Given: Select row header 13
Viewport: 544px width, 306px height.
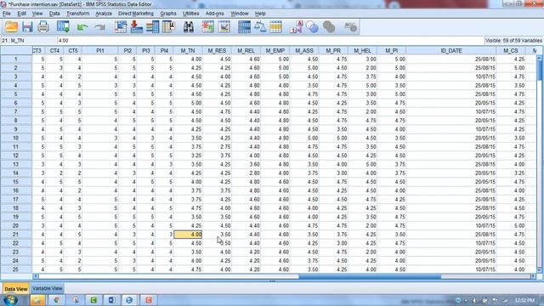Looking at the screenshot, I should 16,164.
